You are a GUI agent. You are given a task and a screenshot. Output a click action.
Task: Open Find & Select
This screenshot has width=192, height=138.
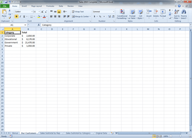point(184,14)
